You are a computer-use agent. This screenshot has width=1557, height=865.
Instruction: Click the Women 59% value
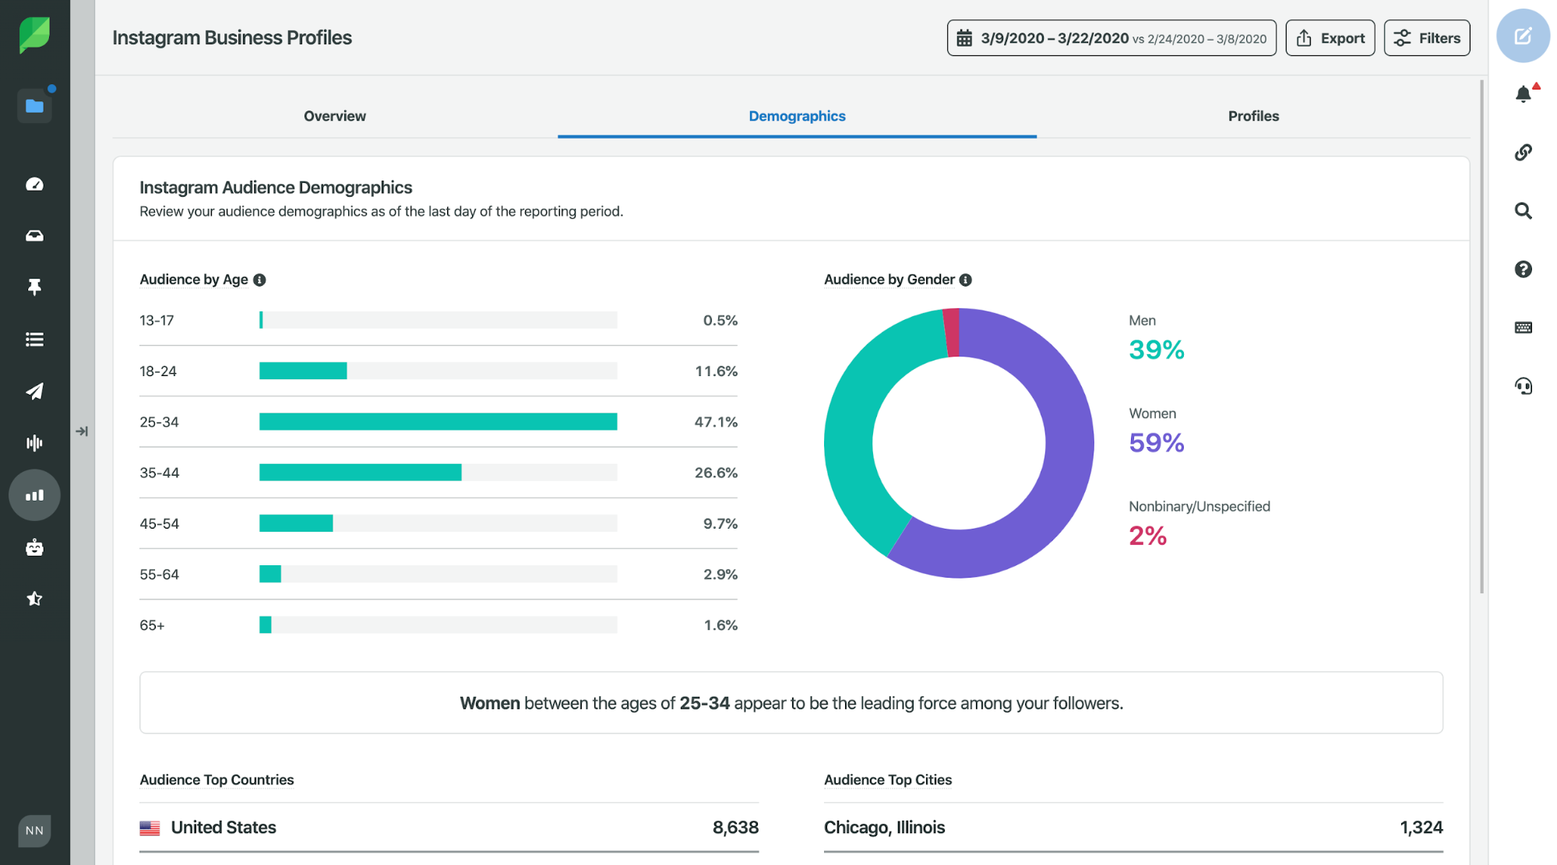(1157, 443)
